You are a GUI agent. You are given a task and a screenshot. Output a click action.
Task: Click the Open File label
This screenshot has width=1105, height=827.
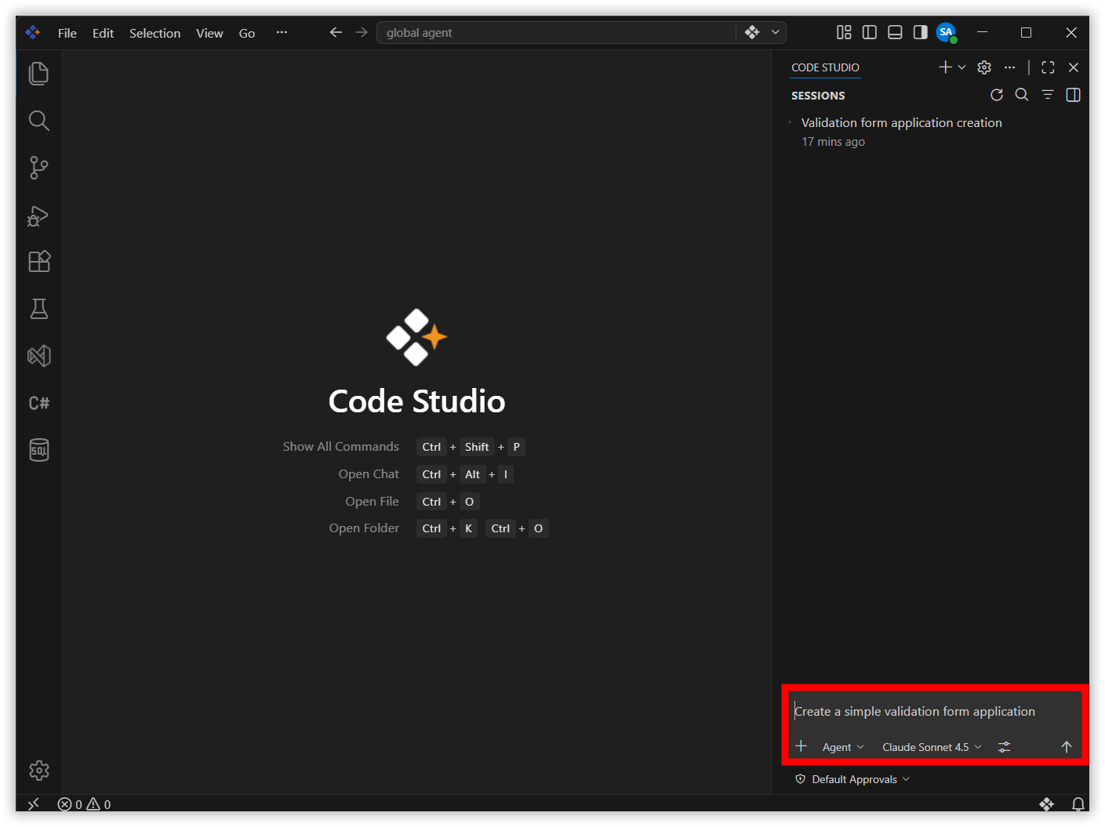coord(372,502)
